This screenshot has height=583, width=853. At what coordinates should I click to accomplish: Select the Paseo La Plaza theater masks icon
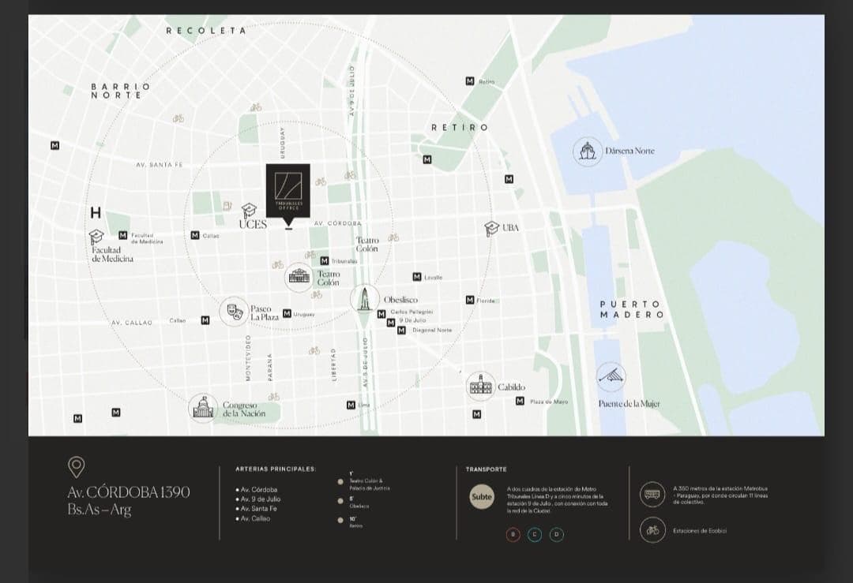point(234,312)
